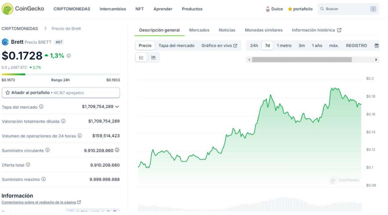Click the star icon next to portafolio

click(290, 9)
